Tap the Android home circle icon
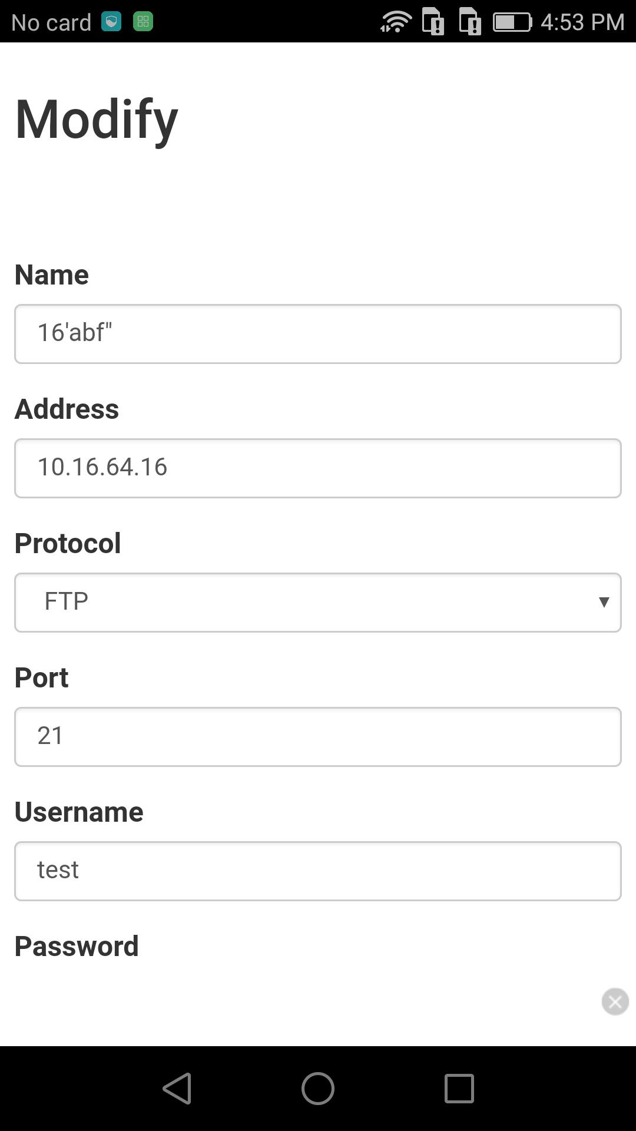 pos(318,1088)
